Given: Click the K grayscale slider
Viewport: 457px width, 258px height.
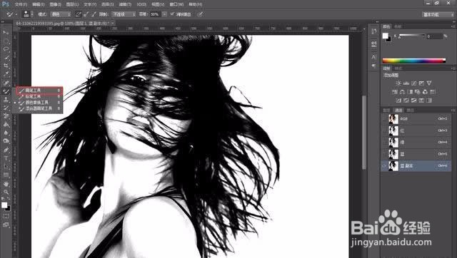Looking at the screenshot, I should coord(412,36).
